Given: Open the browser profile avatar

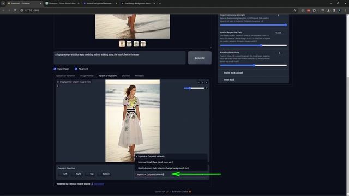Looking at the screenshot, I should click(x=340, y=10).
